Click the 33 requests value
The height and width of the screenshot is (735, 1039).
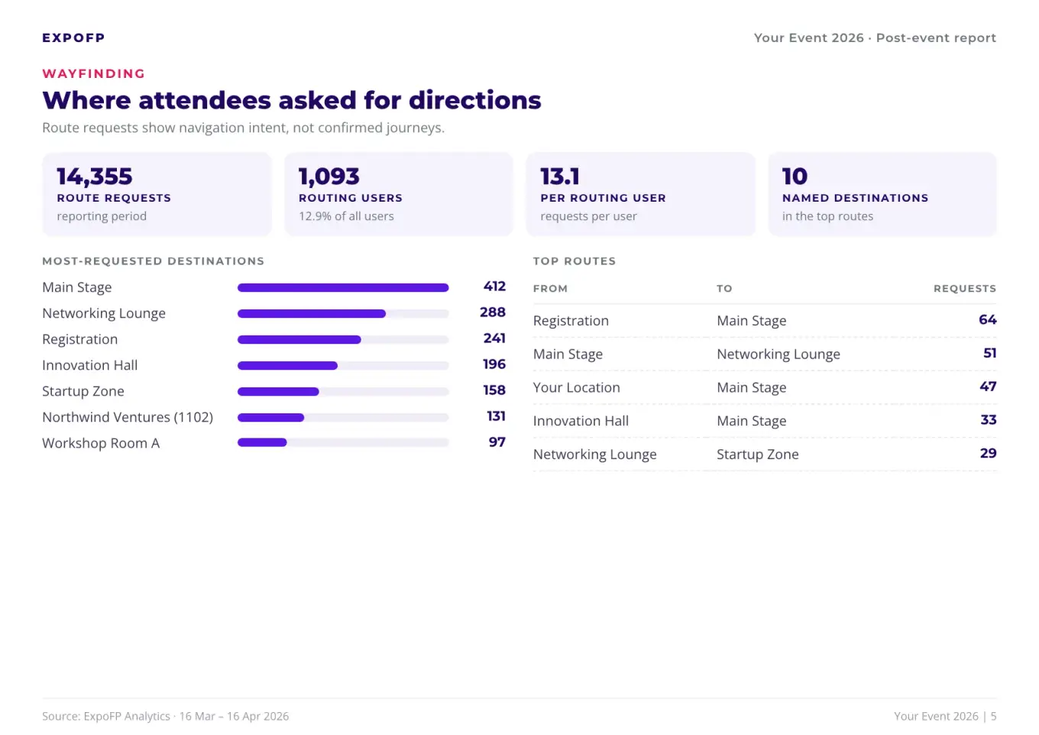click(989, 420)
